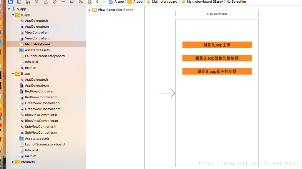Screen dimensions: 302x169
Task: Open LaunchScreen.storyboard under A_app
Action: 45,56
